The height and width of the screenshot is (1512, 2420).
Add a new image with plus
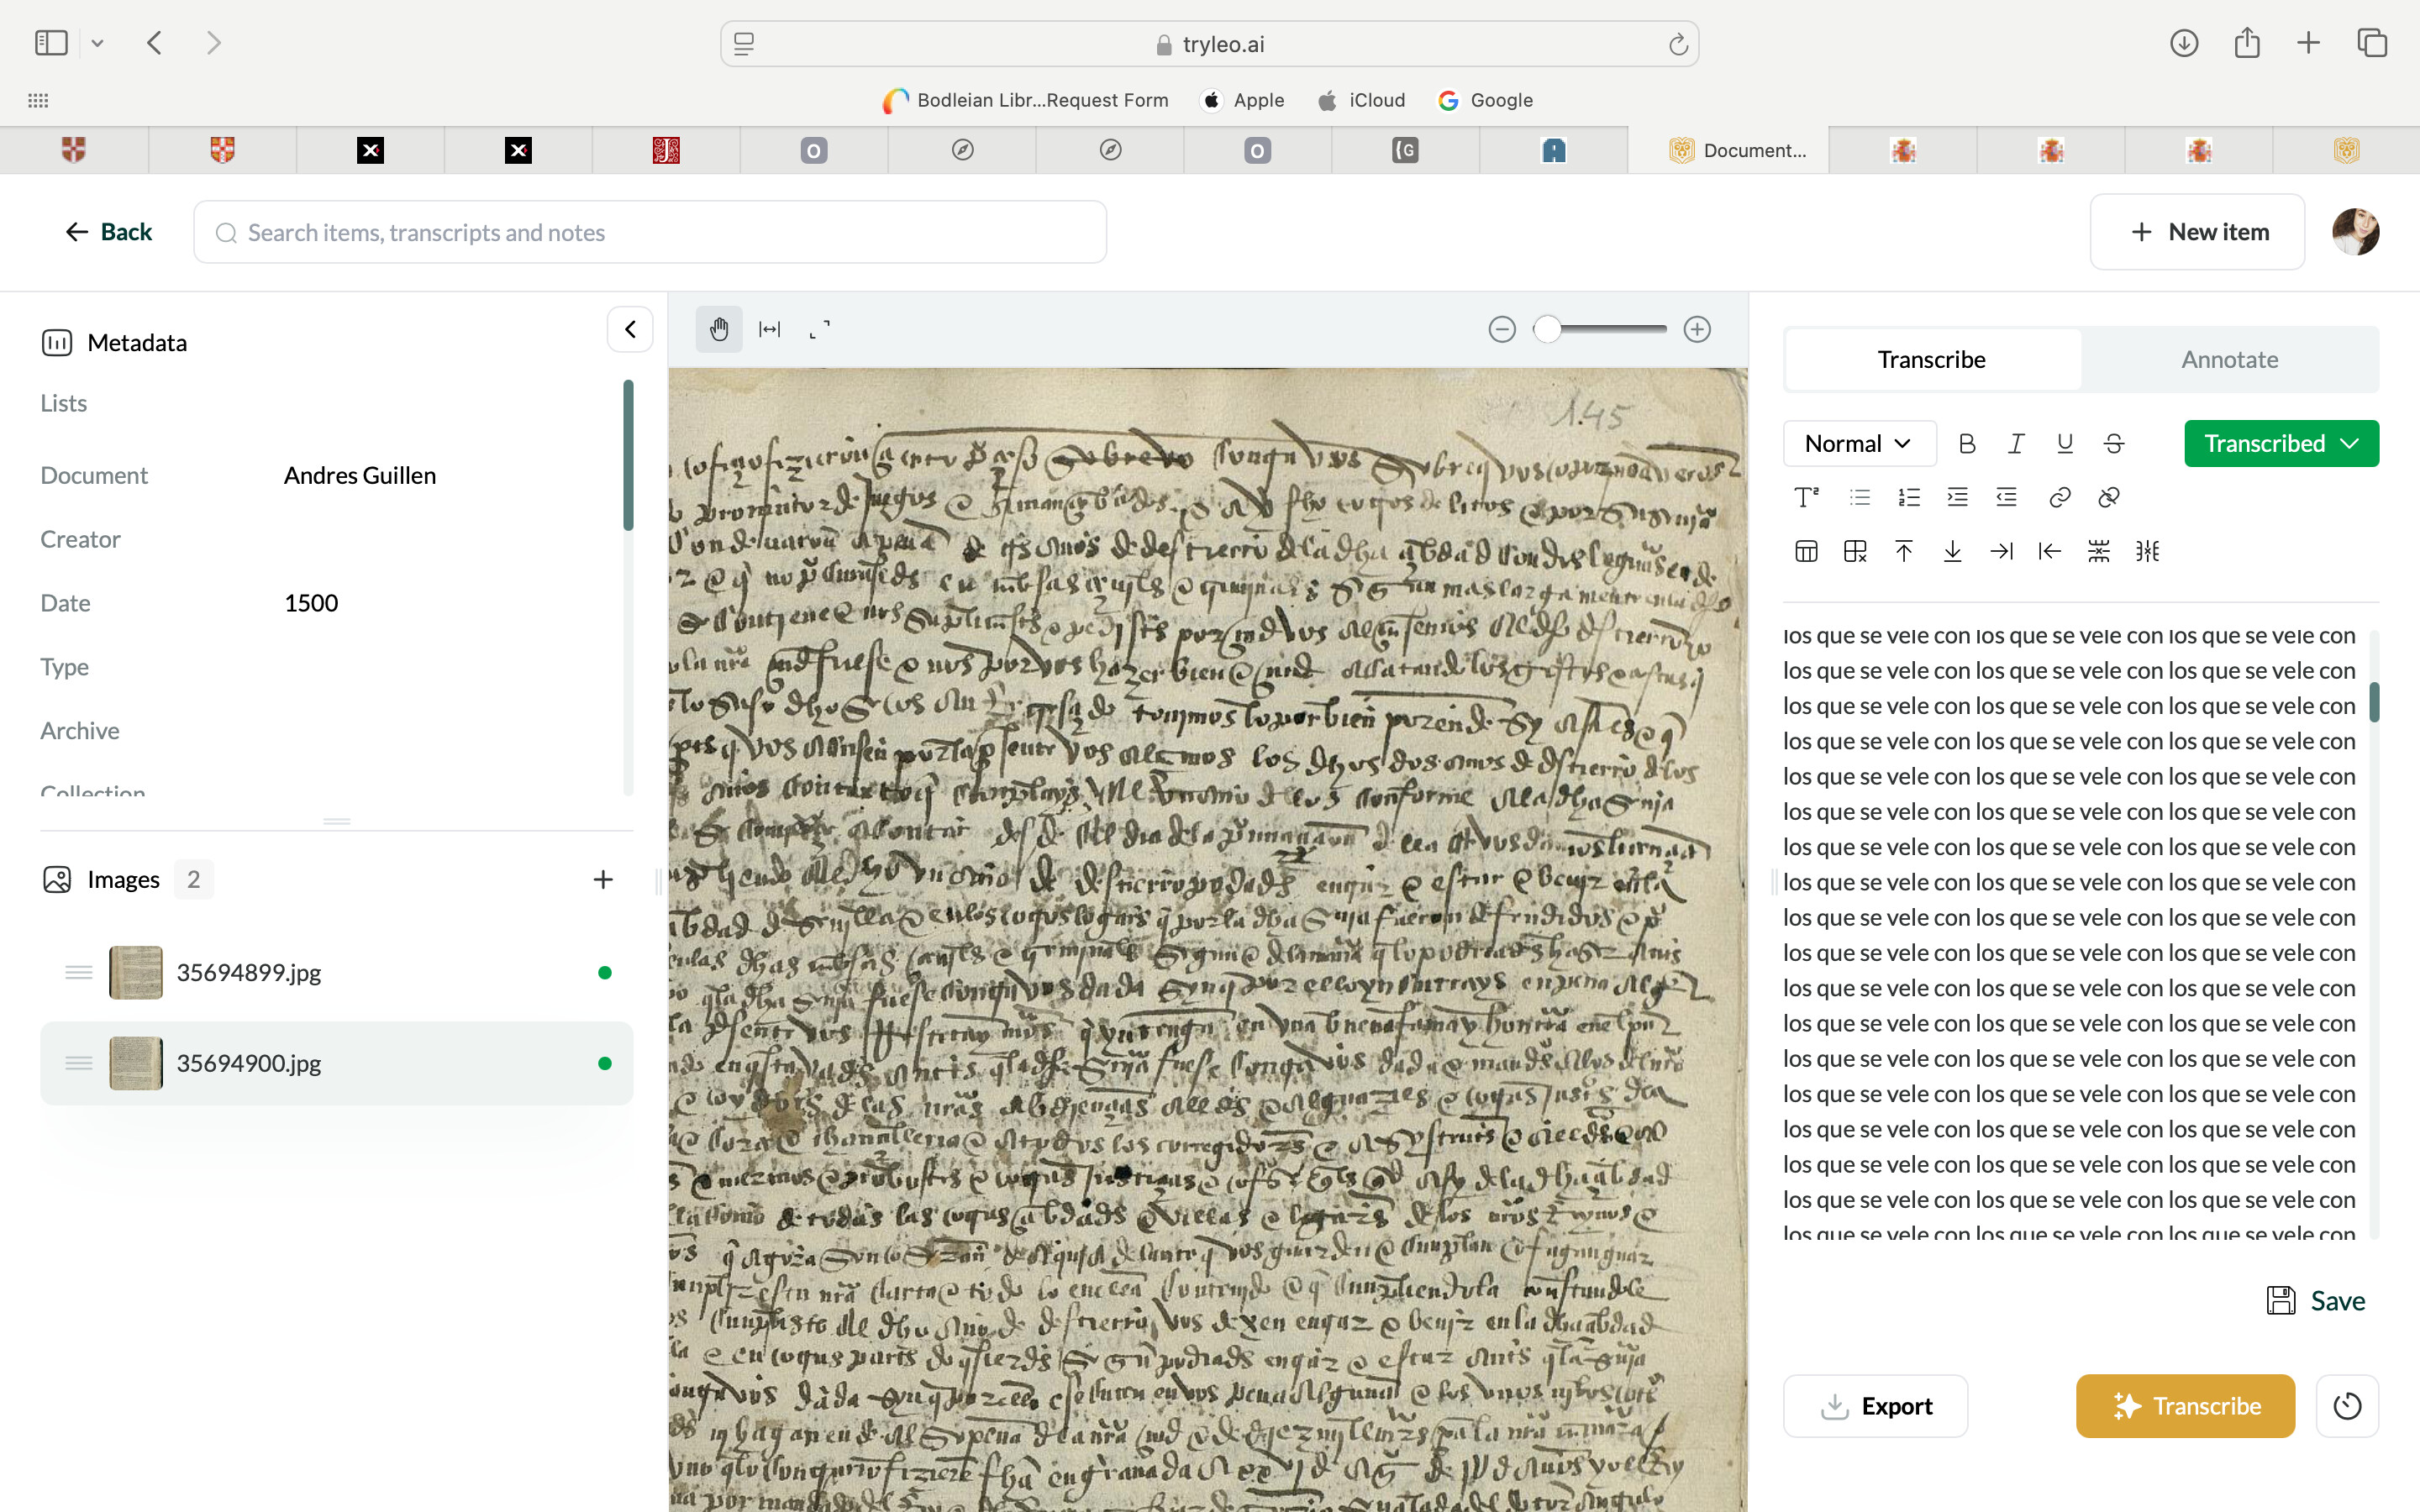pyautogui.click(x=602, y=879)
